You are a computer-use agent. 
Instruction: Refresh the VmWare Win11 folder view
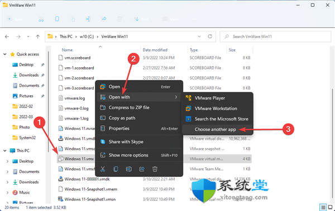210,36
